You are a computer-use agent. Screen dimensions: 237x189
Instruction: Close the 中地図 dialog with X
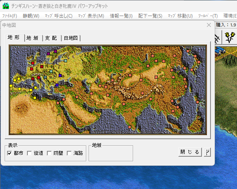[209, 25]
